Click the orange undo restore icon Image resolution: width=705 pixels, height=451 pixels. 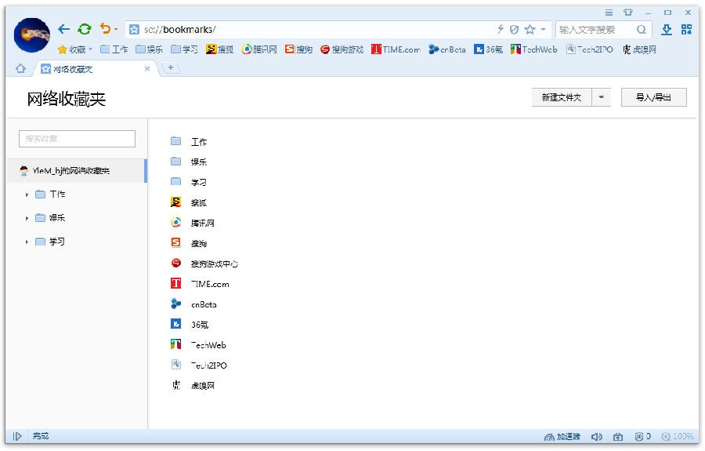[x=105, y=29]
